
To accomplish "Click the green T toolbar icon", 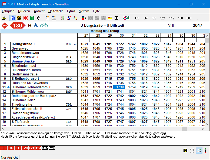I will 32,18.
